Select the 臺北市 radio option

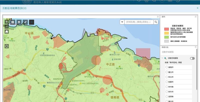coord(166,72)
